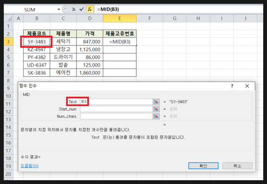Click the enter checkmark icon in formula bar
Viewport: 267px width, 184px height.
[x=82, y=9]
